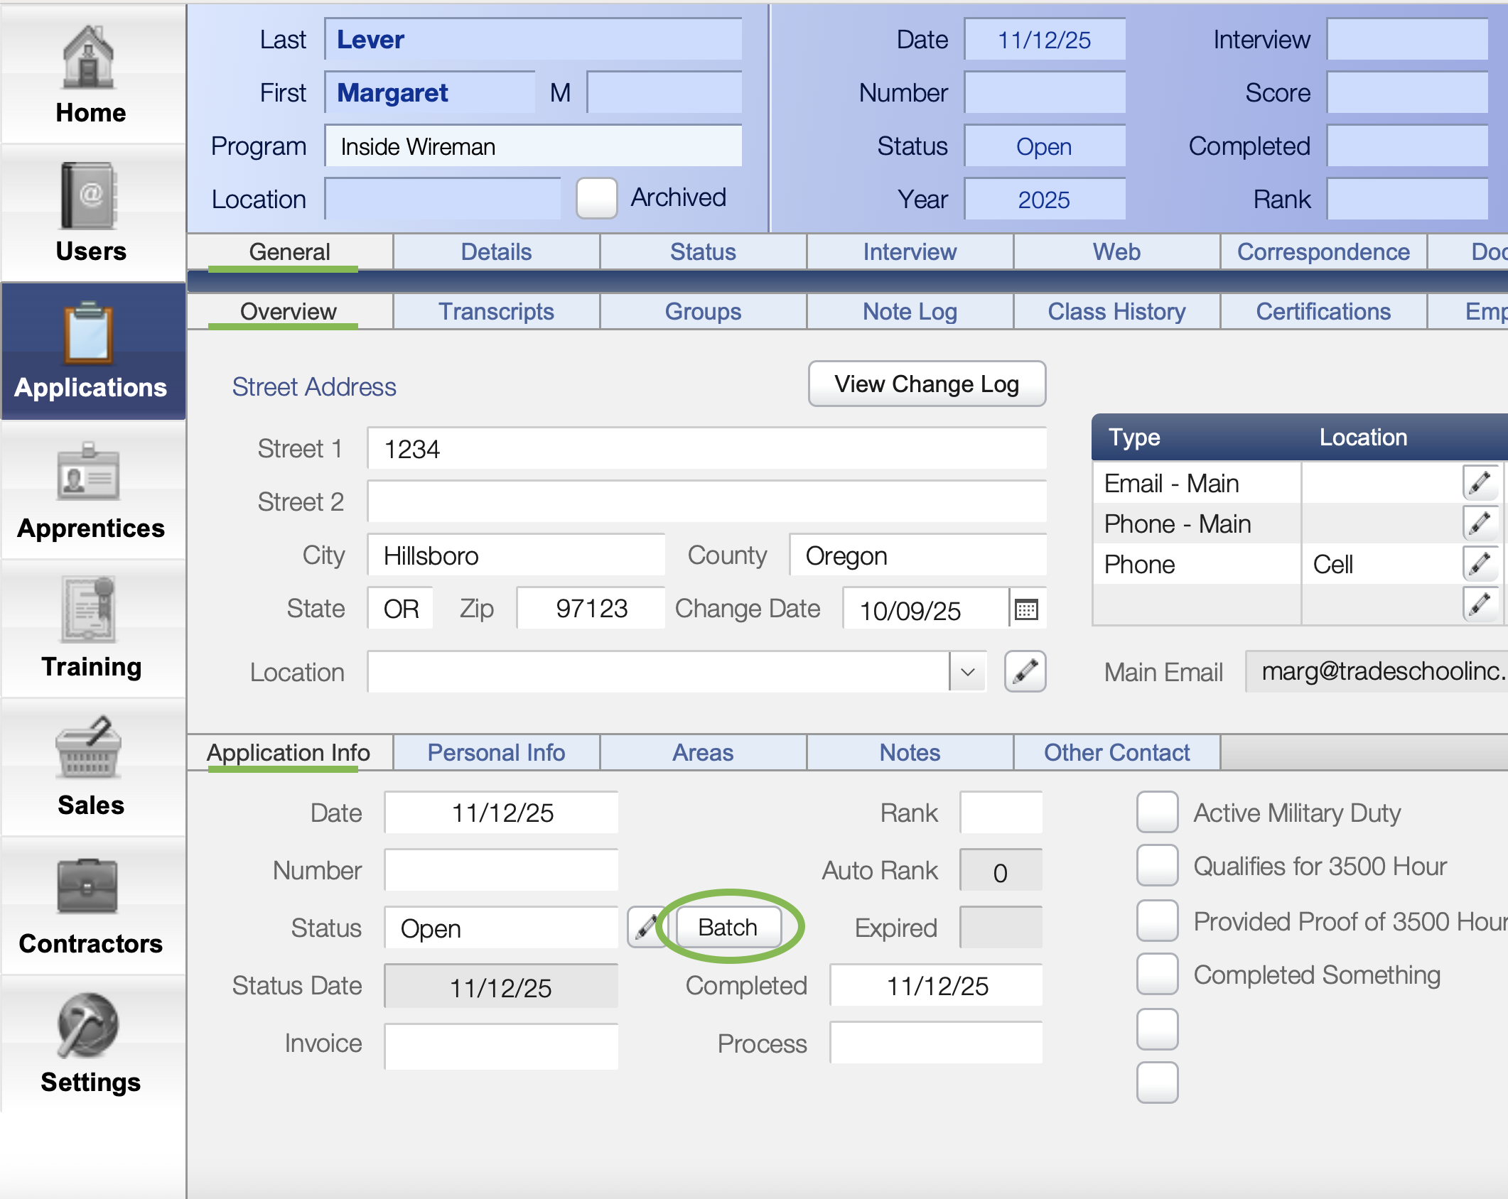This screenshot has height=1199, width=1508.
Task: Switch to the Areas tab
Action: pyautogui.click(x=703, y=753)
